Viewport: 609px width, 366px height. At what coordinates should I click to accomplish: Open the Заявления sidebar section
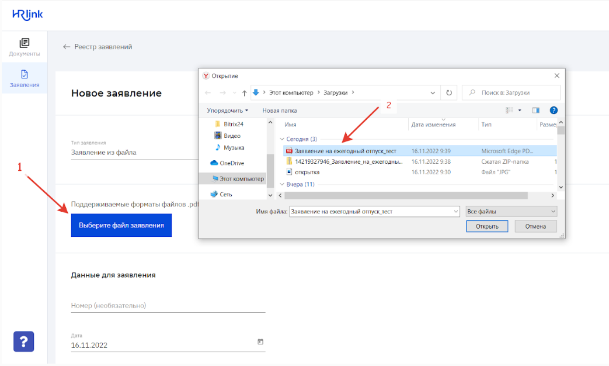[x=24, y=79]
